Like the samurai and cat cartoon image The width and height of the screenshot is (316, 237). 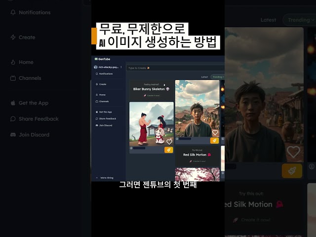(169, 142)
